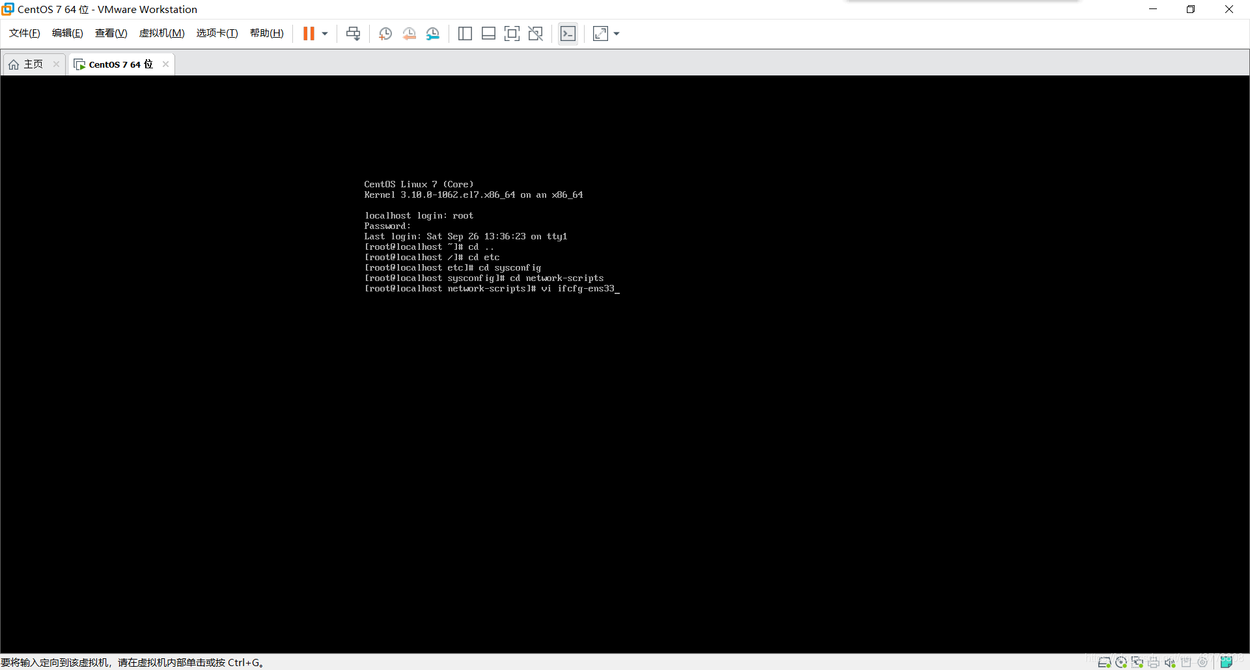Click the sound card status icon
Viewport: 1250px width, 670px height.
1170,662
